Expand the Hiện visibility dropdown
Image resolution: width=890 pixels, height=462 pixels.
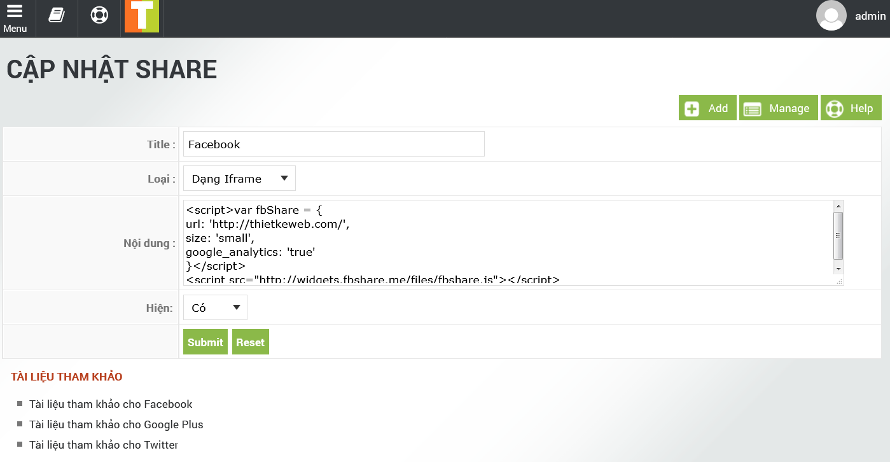point(215,308)
